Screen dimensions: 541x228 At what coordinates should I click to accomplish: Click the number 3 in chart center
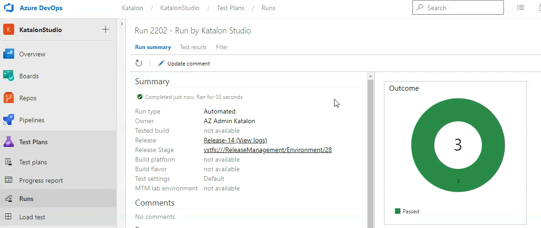point(458,145)
